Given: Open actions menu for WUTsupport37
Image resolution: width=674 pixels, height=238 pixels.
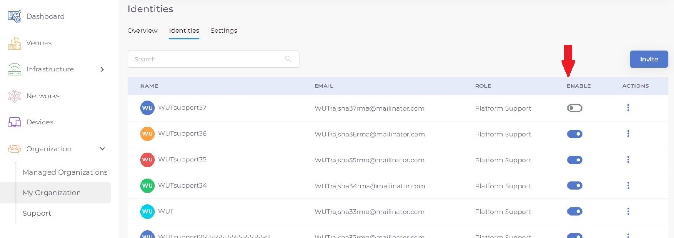Looking at the screenshot, I should 628,108.
